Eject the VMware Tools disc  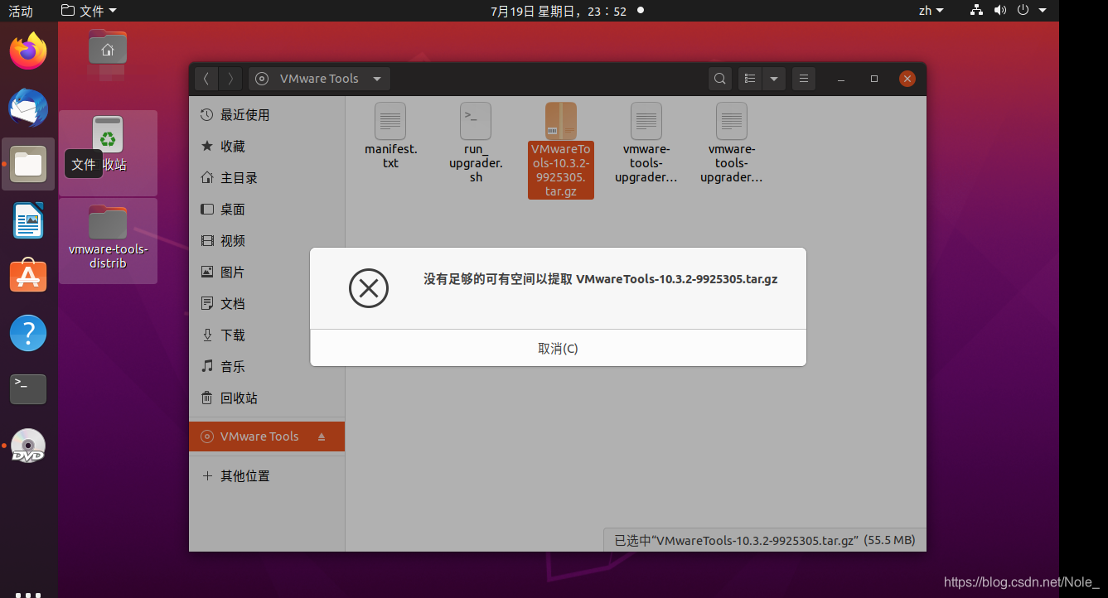click(322, 436)
